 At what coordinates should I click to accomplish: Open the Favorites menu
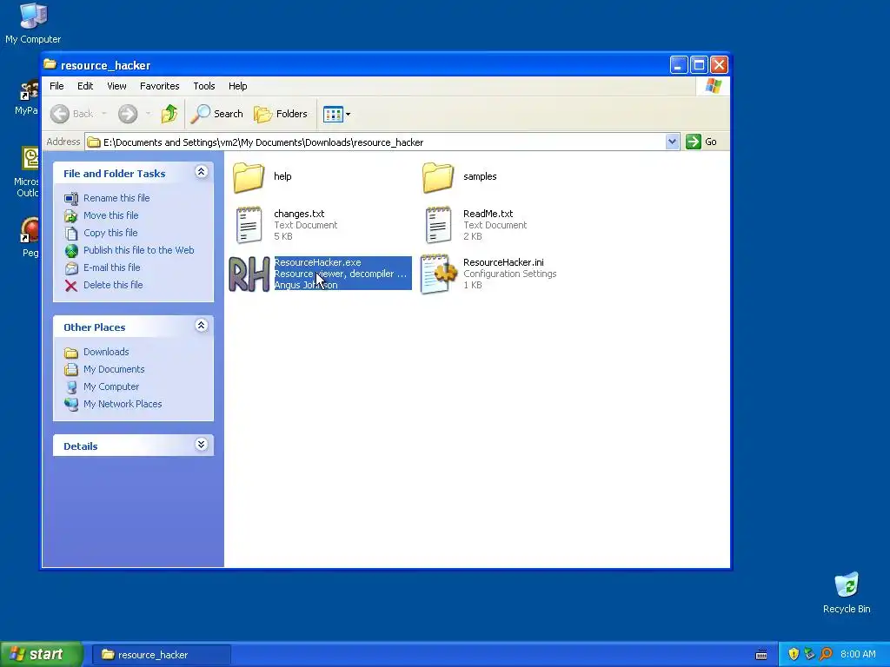(160, 86)
